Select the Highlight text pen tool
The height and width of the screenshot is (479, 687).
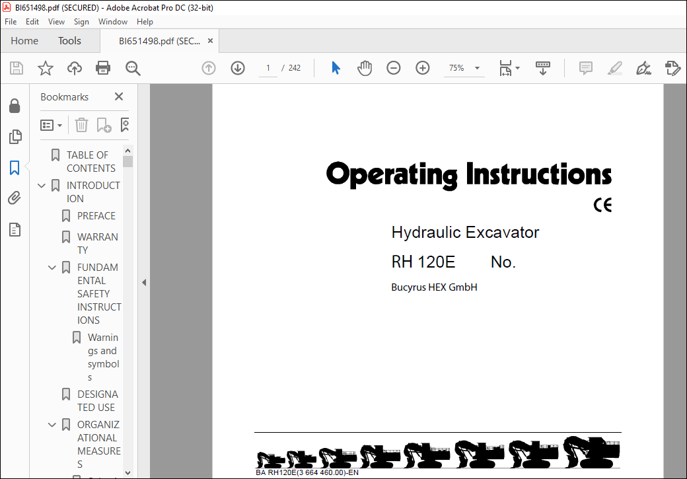[x=615, y=68]
